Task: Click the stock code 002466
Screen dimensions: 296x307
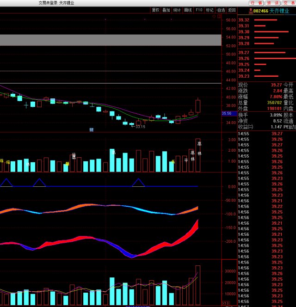Action: click(x=261, y=11)
